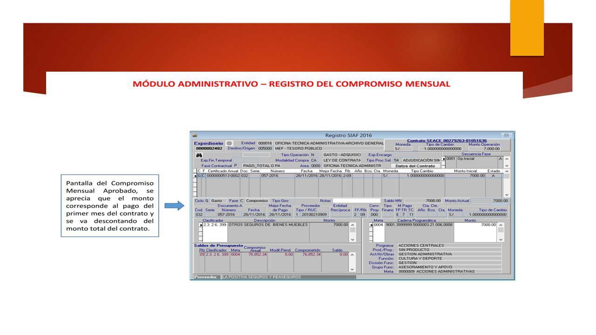The image size is (596, 335).
Task: Click the Monto Operación value 7,000.00
Action: [x=484, y=148]
